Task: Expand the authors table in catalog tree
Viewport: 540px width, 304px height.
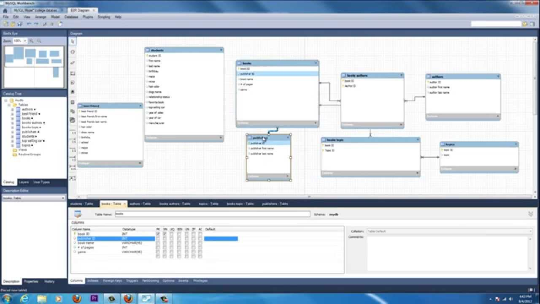Action: [x=12, y=109]
